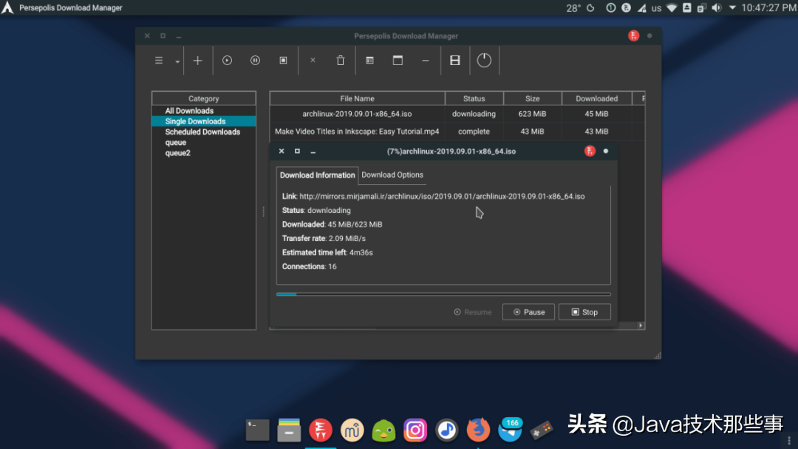The image size is (798, 449).
Task: Open the file manager from the dock
Action: 289,431
